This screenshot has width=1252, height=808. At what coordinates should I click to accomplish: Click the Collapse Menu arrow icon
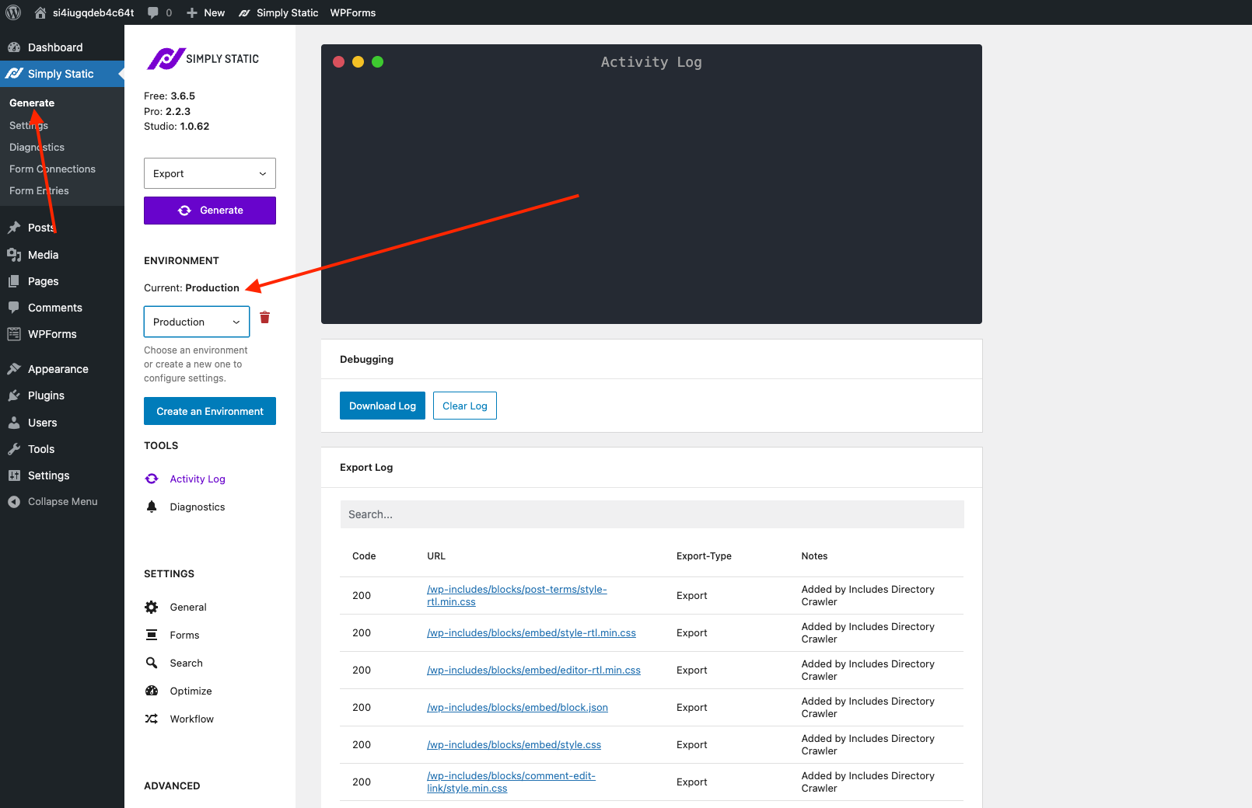click(x=14, y=502)
